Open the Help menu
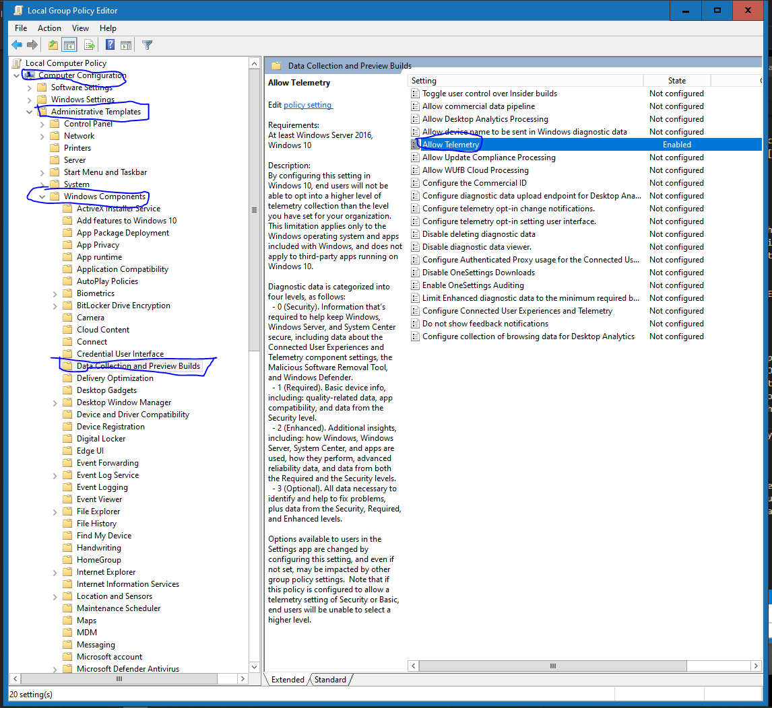Image resolution: width=772 pixels, height=708 pixels. coord(108,28)
